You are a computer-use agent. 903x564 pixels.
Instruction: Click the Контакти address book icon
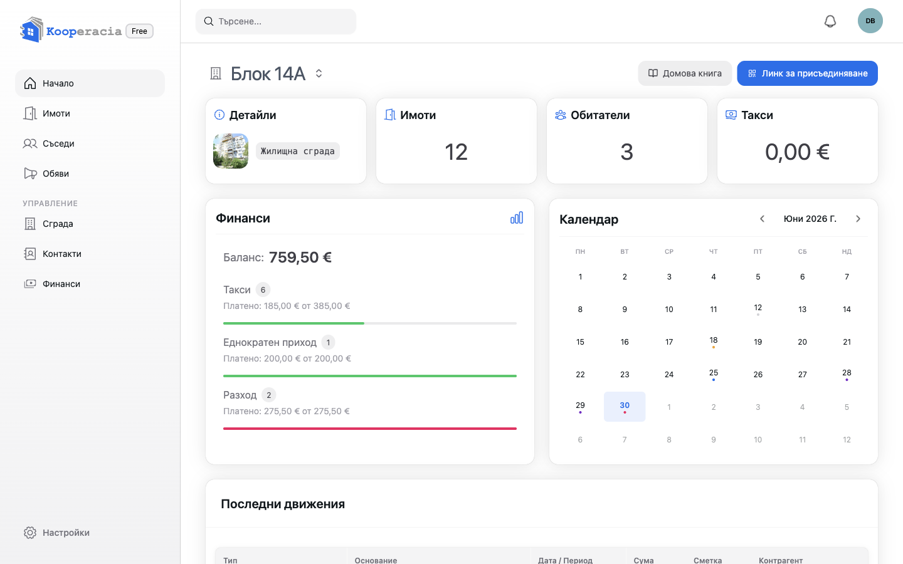click(30, 254)
